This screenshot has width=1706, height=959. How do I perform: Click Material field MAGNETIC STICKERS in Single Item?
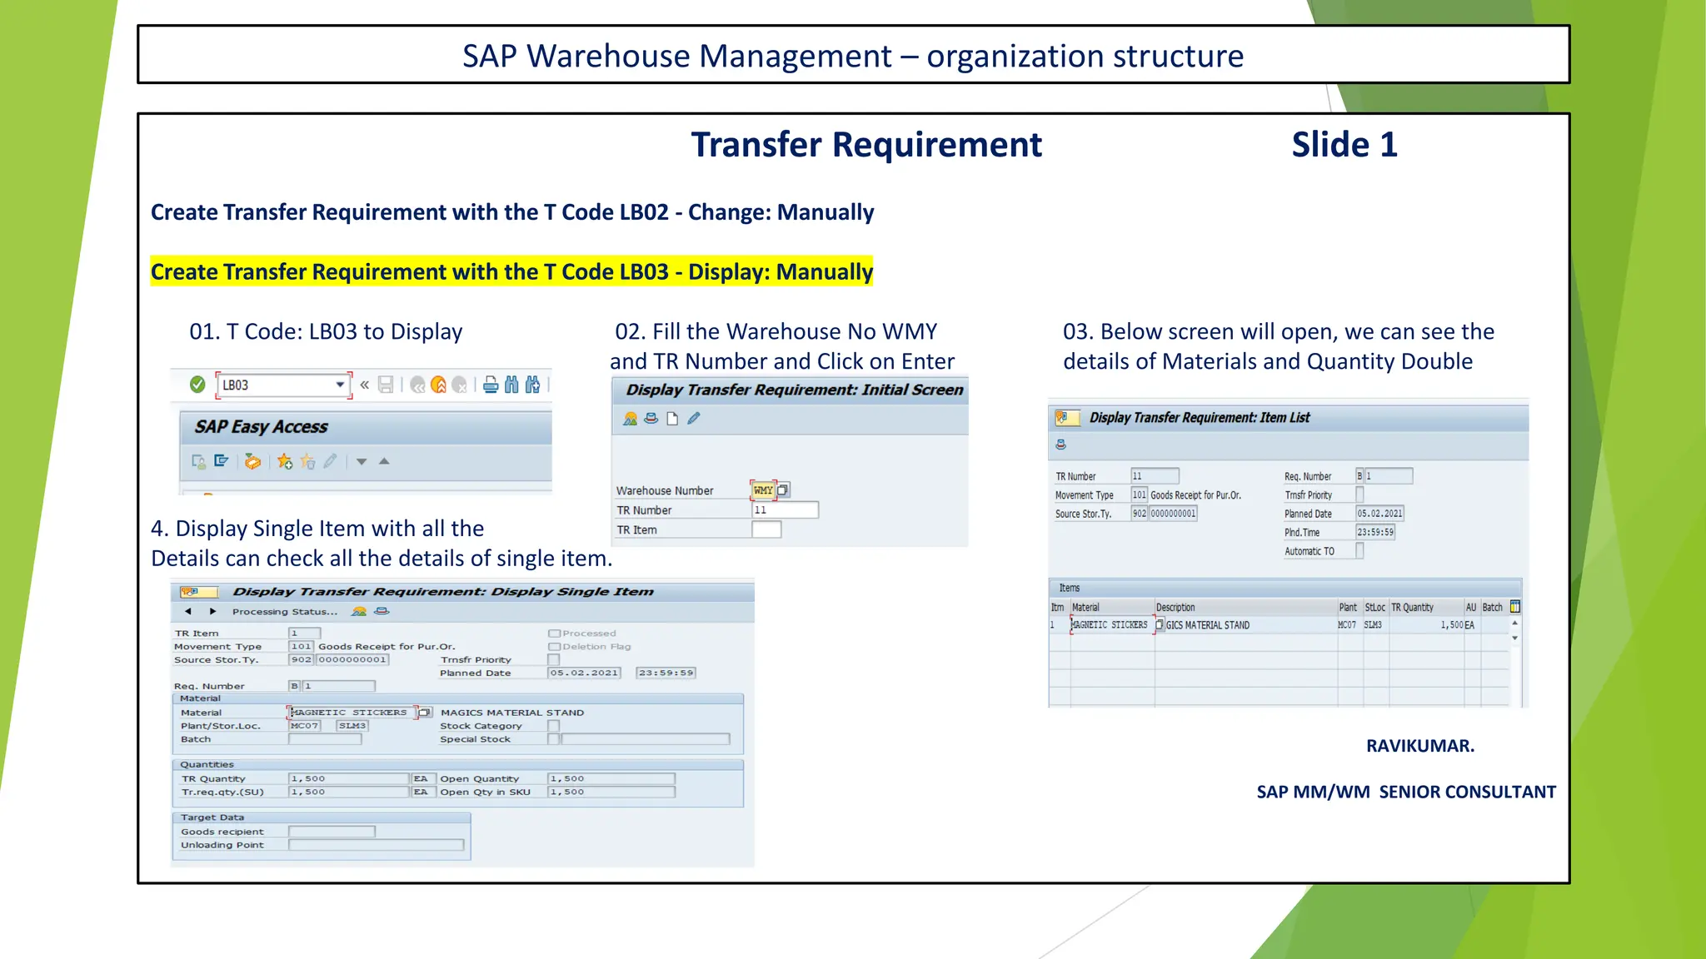coord(352,713)
